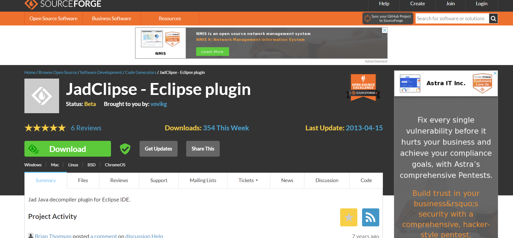Image resolution: width=513 pixels, height=238 pixels.
Task: Click the Open Source Excellence badge
Action: pos(363,88)
